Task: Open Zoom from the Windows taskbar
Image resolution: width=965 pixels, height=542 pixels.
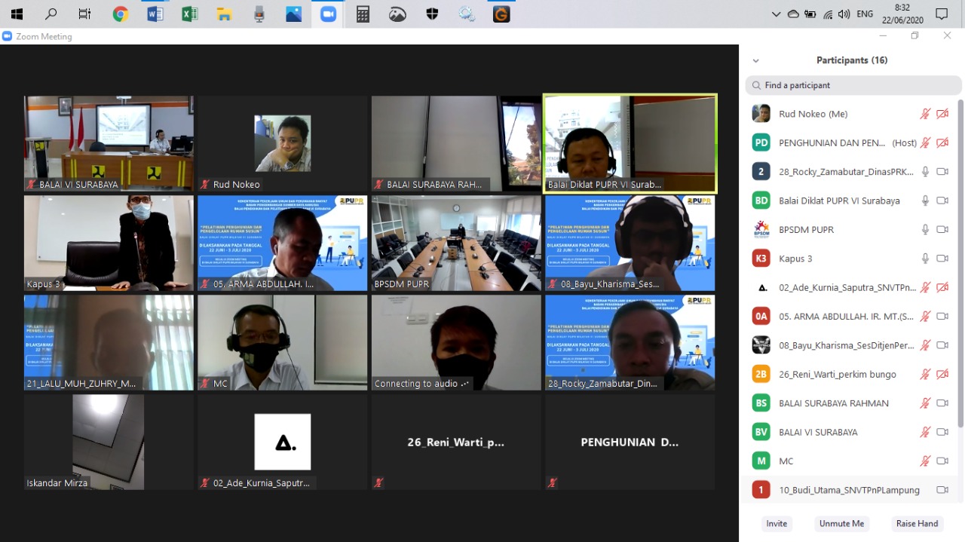Action: [328, 14]
